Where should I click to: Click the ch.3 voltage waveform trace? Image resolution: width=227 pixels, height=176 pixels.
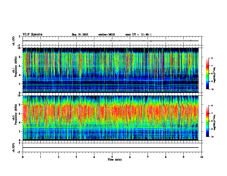coord(110,148)
